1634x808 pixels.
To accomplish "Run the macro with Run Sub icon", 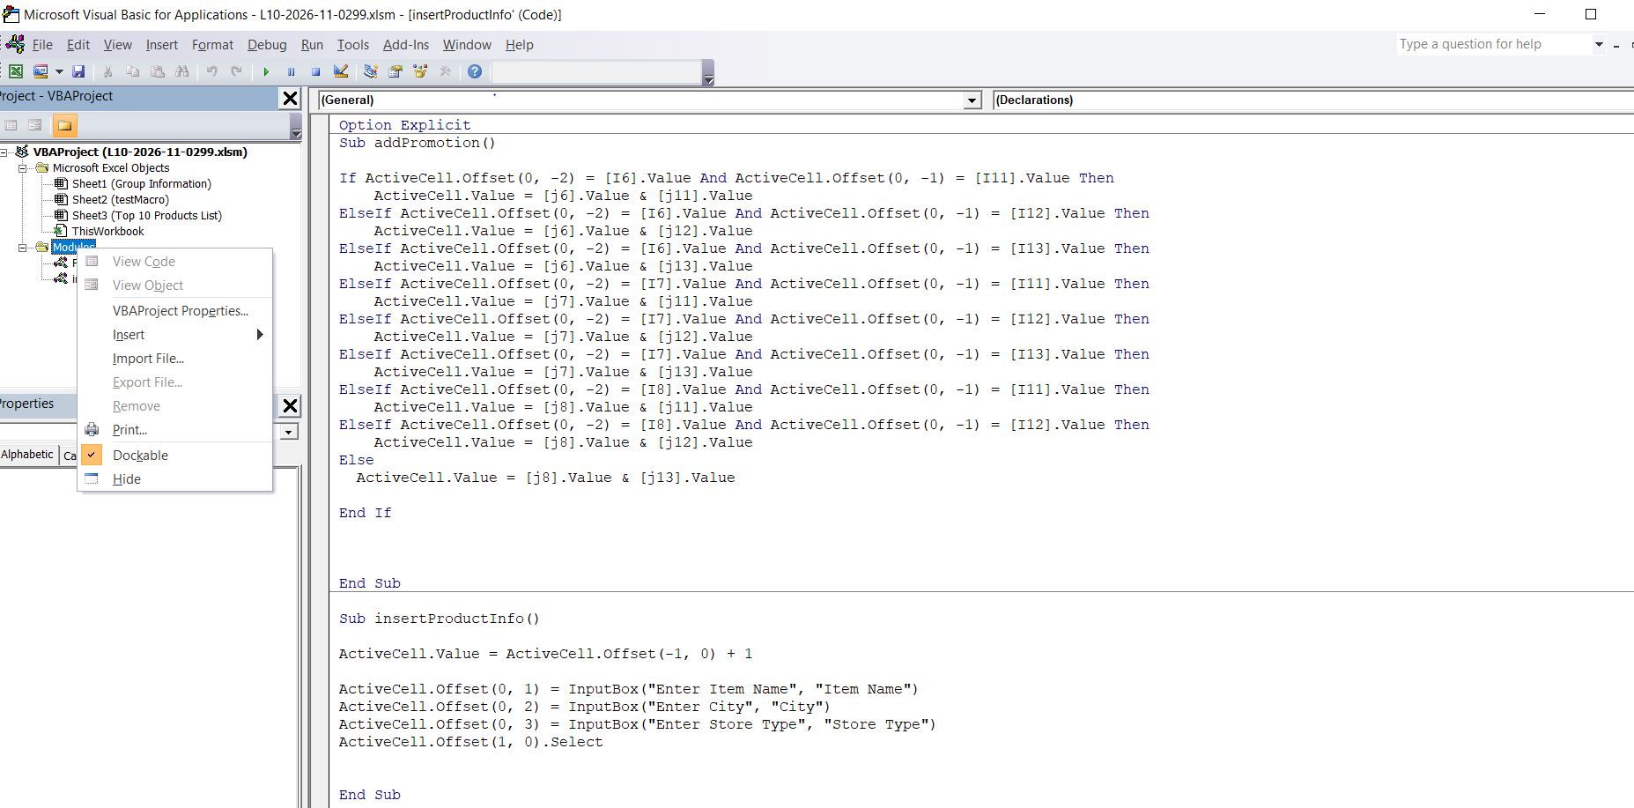I will coord(267,72).
